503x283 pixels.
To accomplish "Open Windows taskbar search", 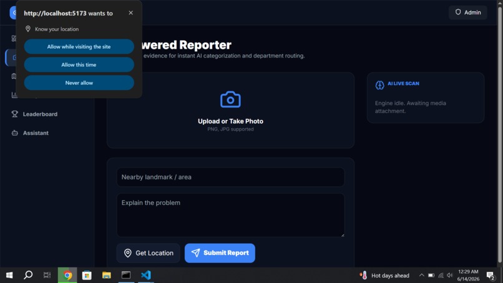I will click(x=28, y=276).
